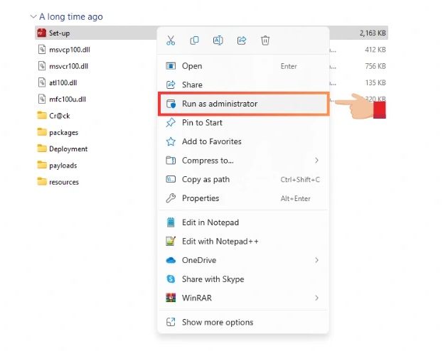
Task: Select the msvcr100.dll file
Action: click(69, 66)
